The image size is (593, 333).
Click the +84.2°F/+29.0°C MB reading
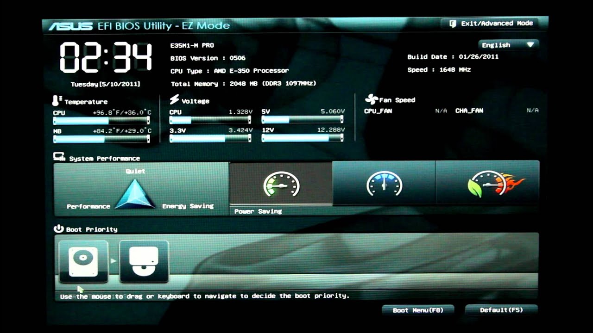click(x=122, y=131)
